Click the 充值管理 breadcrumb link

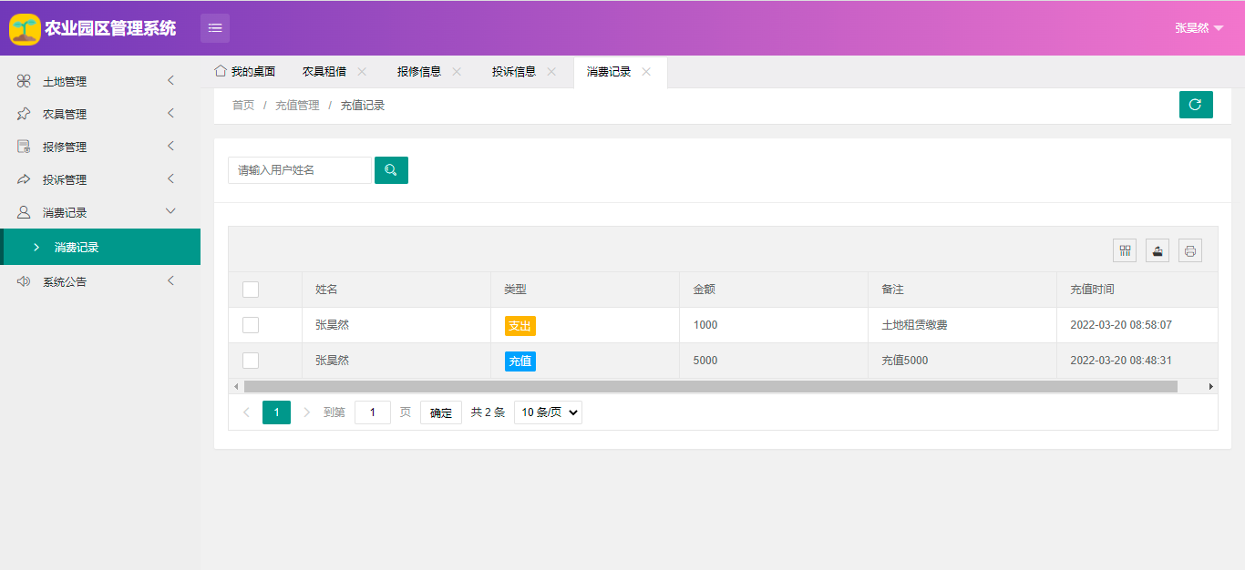click(x=297, y=106)
